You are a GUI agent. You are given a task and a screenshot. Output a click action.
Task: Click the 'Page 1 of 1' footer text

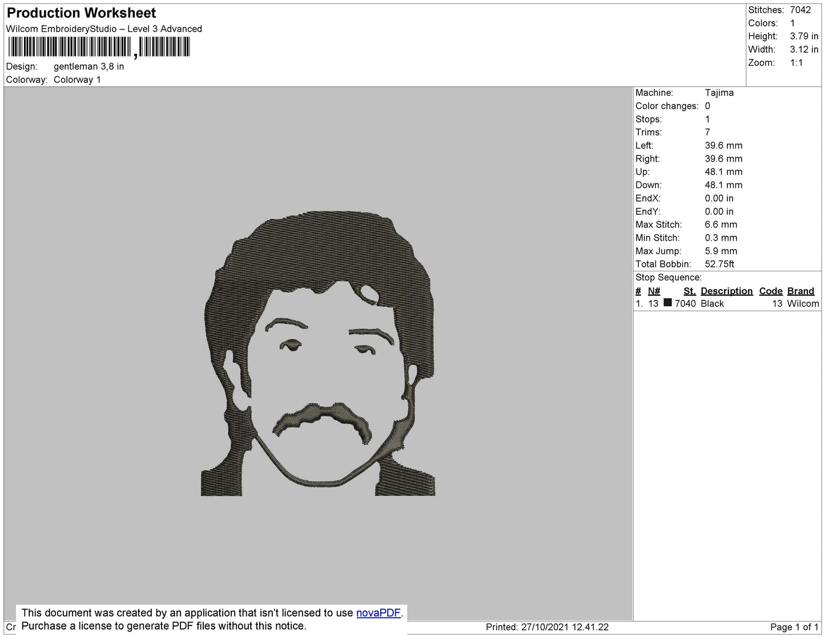click(x=794, y=627)
